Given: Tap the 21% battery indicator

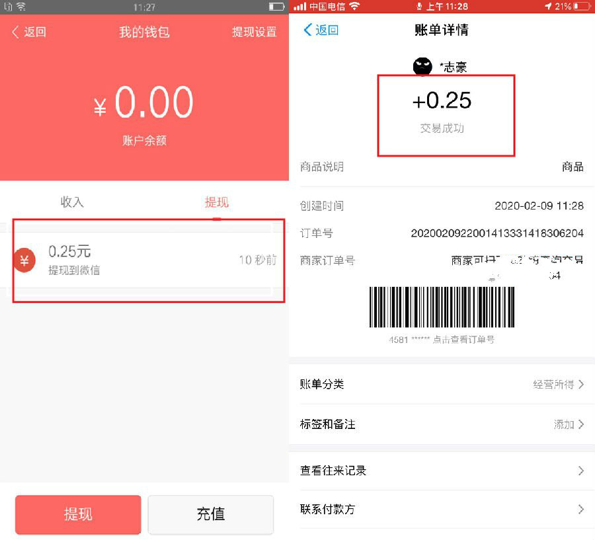Looking at the screenshot, I should [x=573, y=7].
